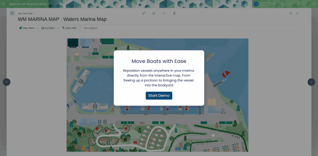
Task: Click Clear Filter
Action: 69,28
